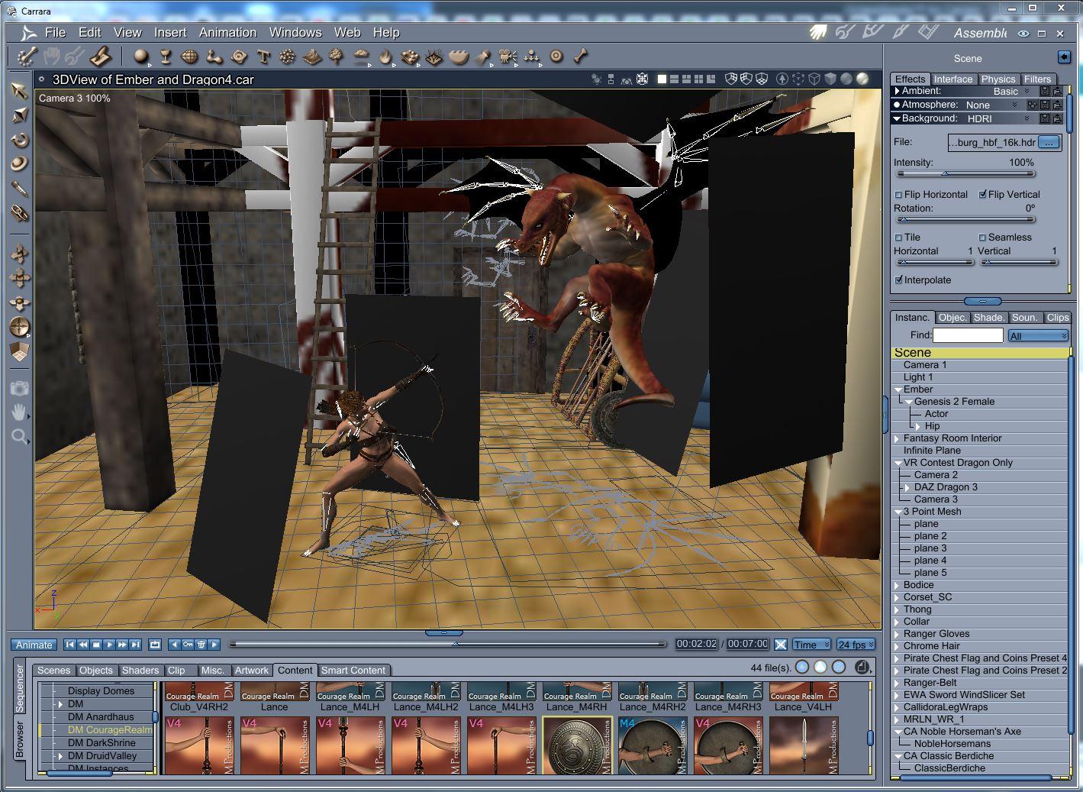
Task: Insert a fire effect using flame icon
Action: tap(386, 57)
